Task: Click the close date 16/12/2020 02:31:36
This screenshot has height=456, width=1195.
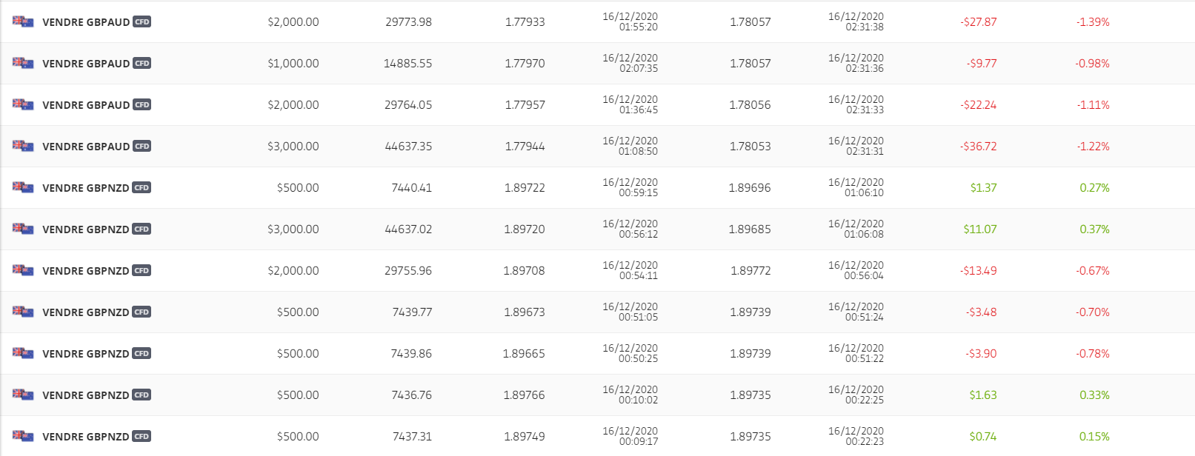Action: 856,63
